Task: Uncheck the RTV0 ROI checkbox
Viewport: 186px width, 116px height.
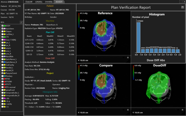Action: (2, 79)
